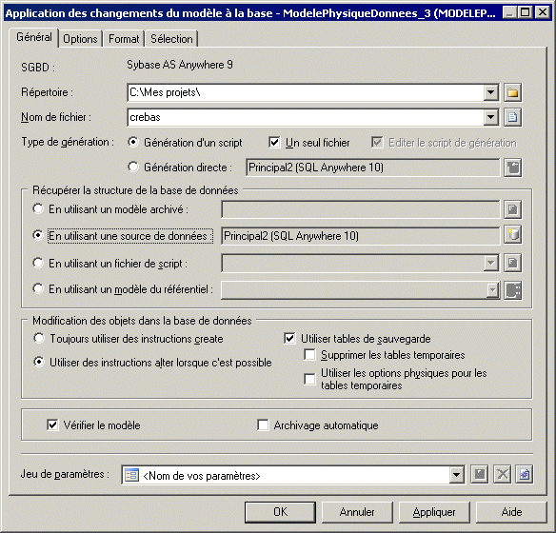Open the Sélection tab
This screenshot has width=556, height=533.
[x=171, y=39]
